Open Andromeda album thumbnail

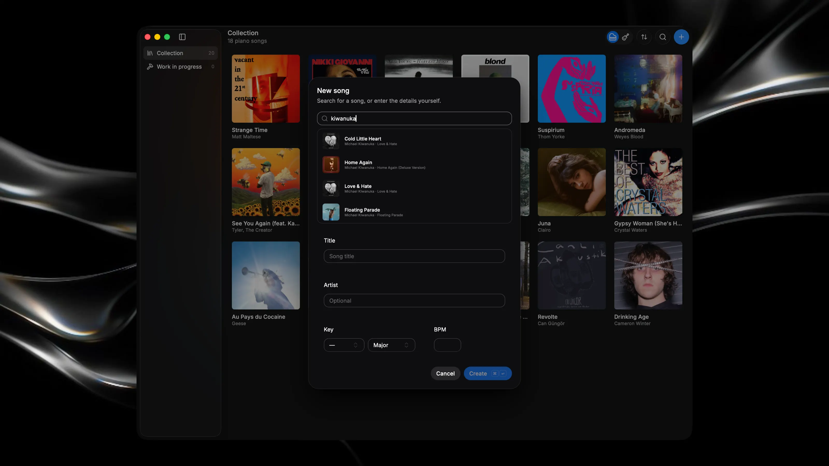[648, 89]
